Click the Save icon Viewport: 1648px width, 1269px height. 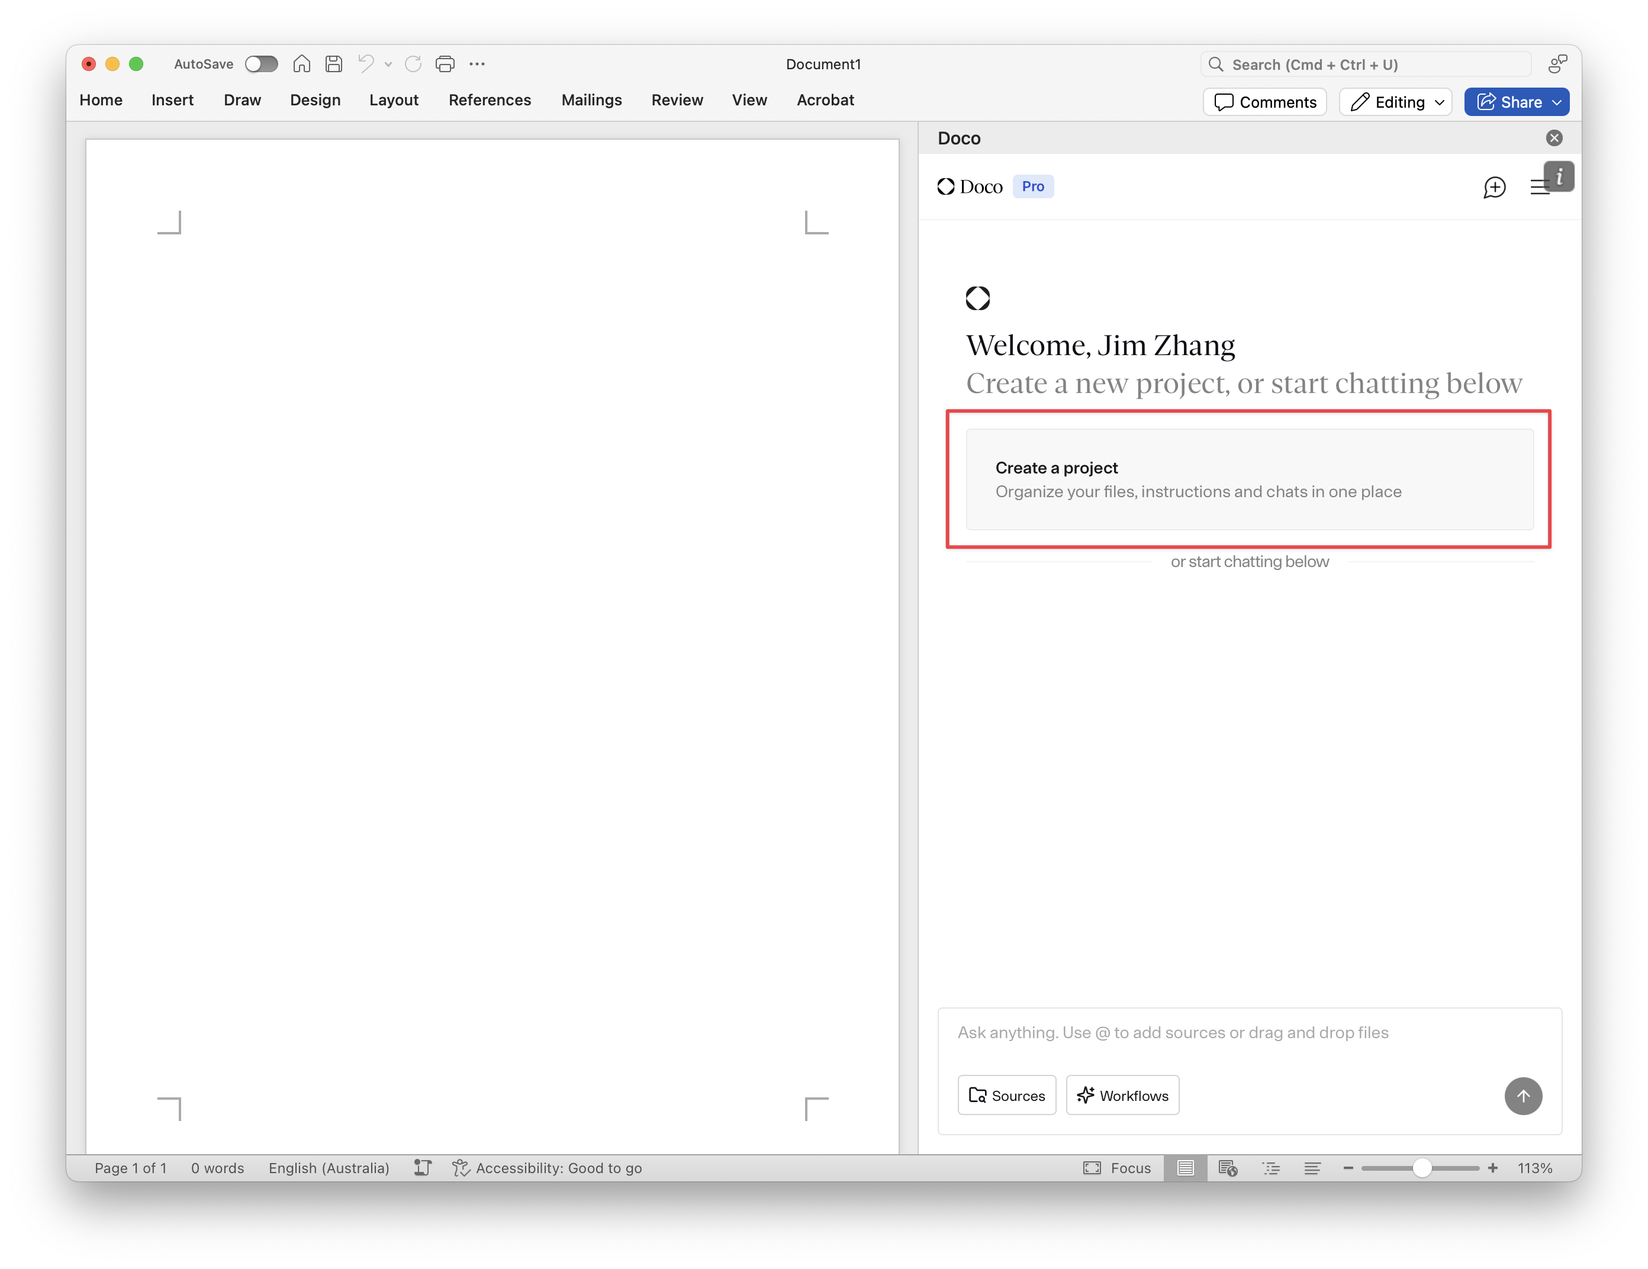click(x=334, y=64)
